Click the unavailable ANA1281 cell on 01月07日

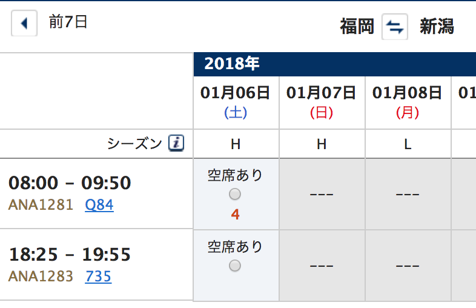point(322,194)
